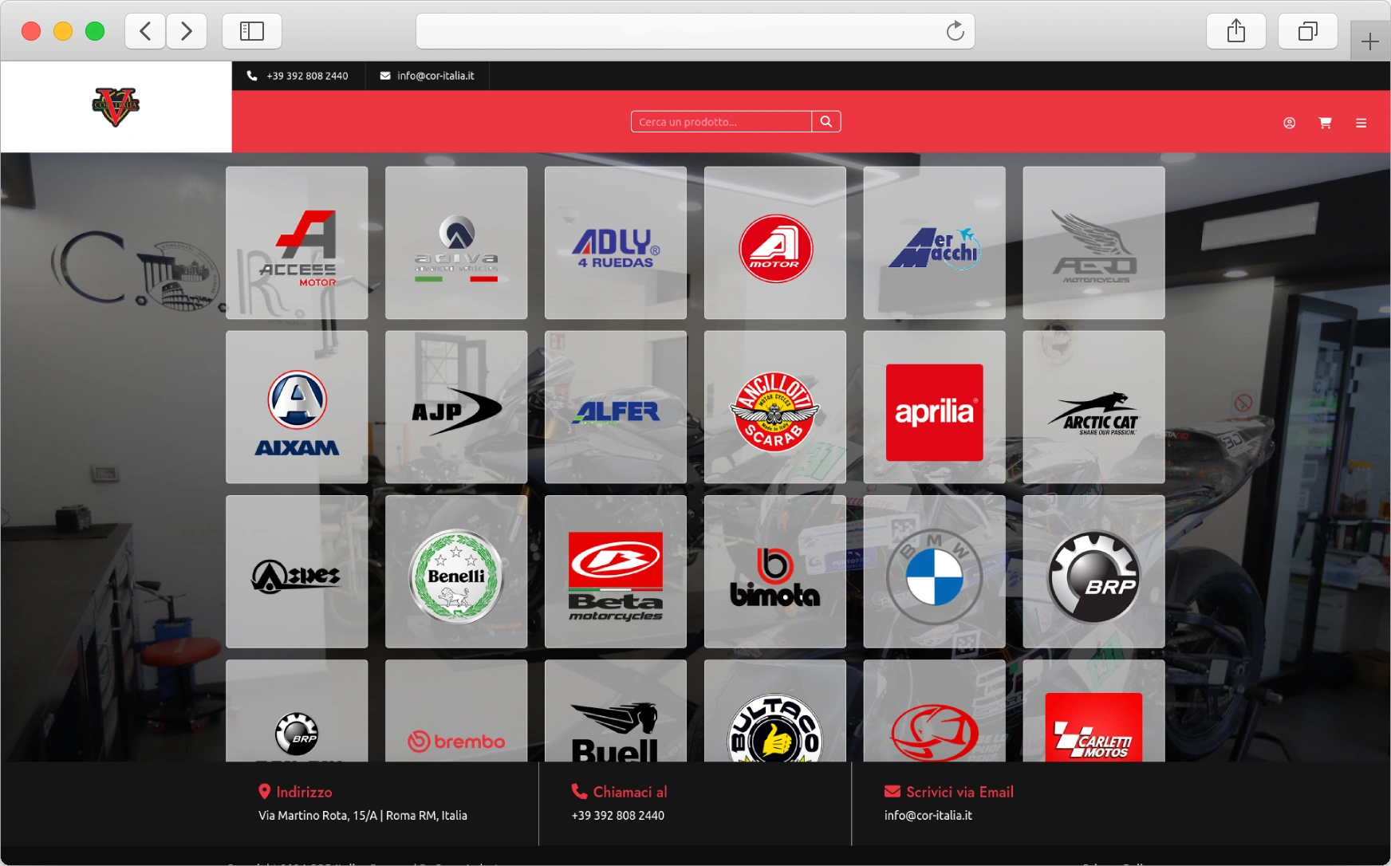Open the Ancillotti Scarab brand tile
The width and height of the screenshot is (1391, 866).
(x=775, y=407)
